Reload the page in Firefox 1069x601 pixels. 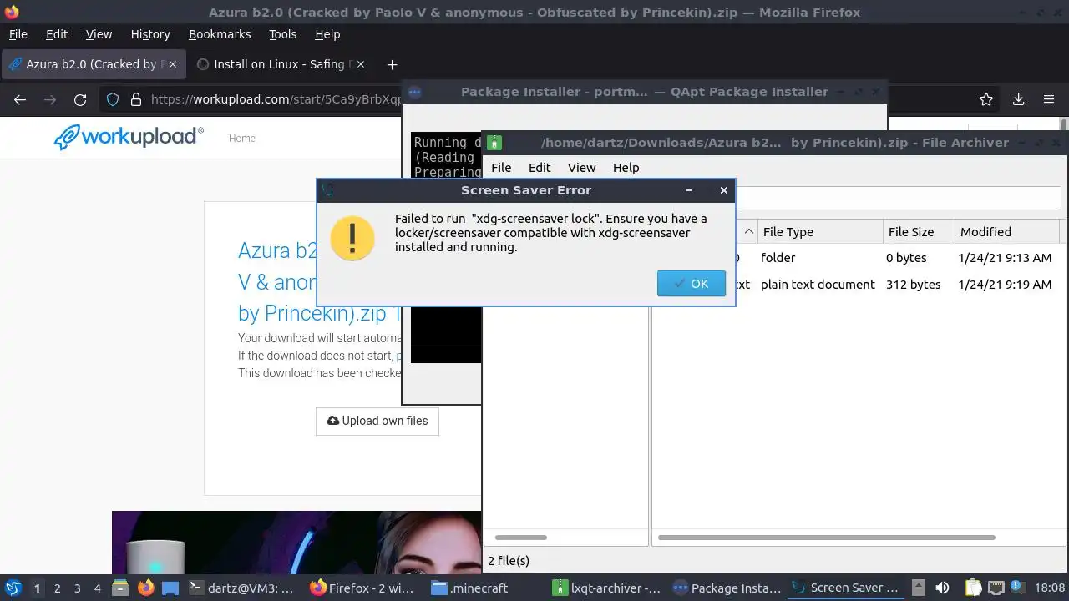[x=80, y=99]
